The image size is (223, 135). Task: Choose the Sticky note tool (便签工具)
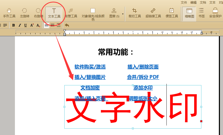[172, 13]
